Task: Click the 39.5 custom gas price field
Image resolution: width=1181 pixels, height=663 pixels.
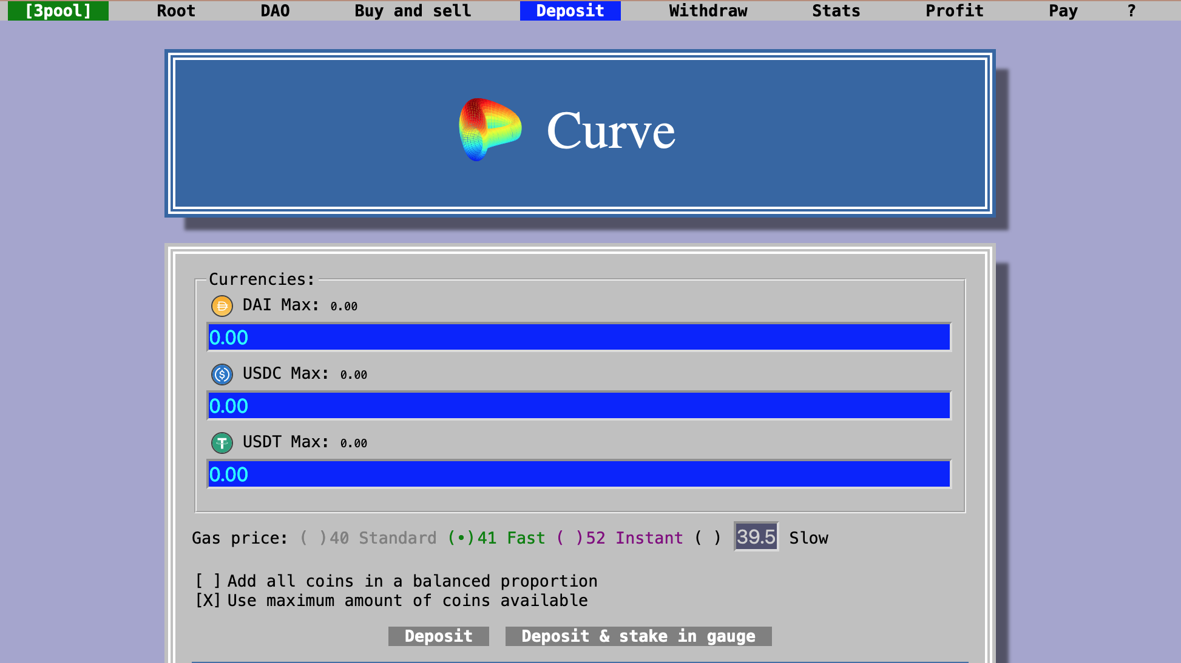Action: pyautogui.click(x=756, y=537)
